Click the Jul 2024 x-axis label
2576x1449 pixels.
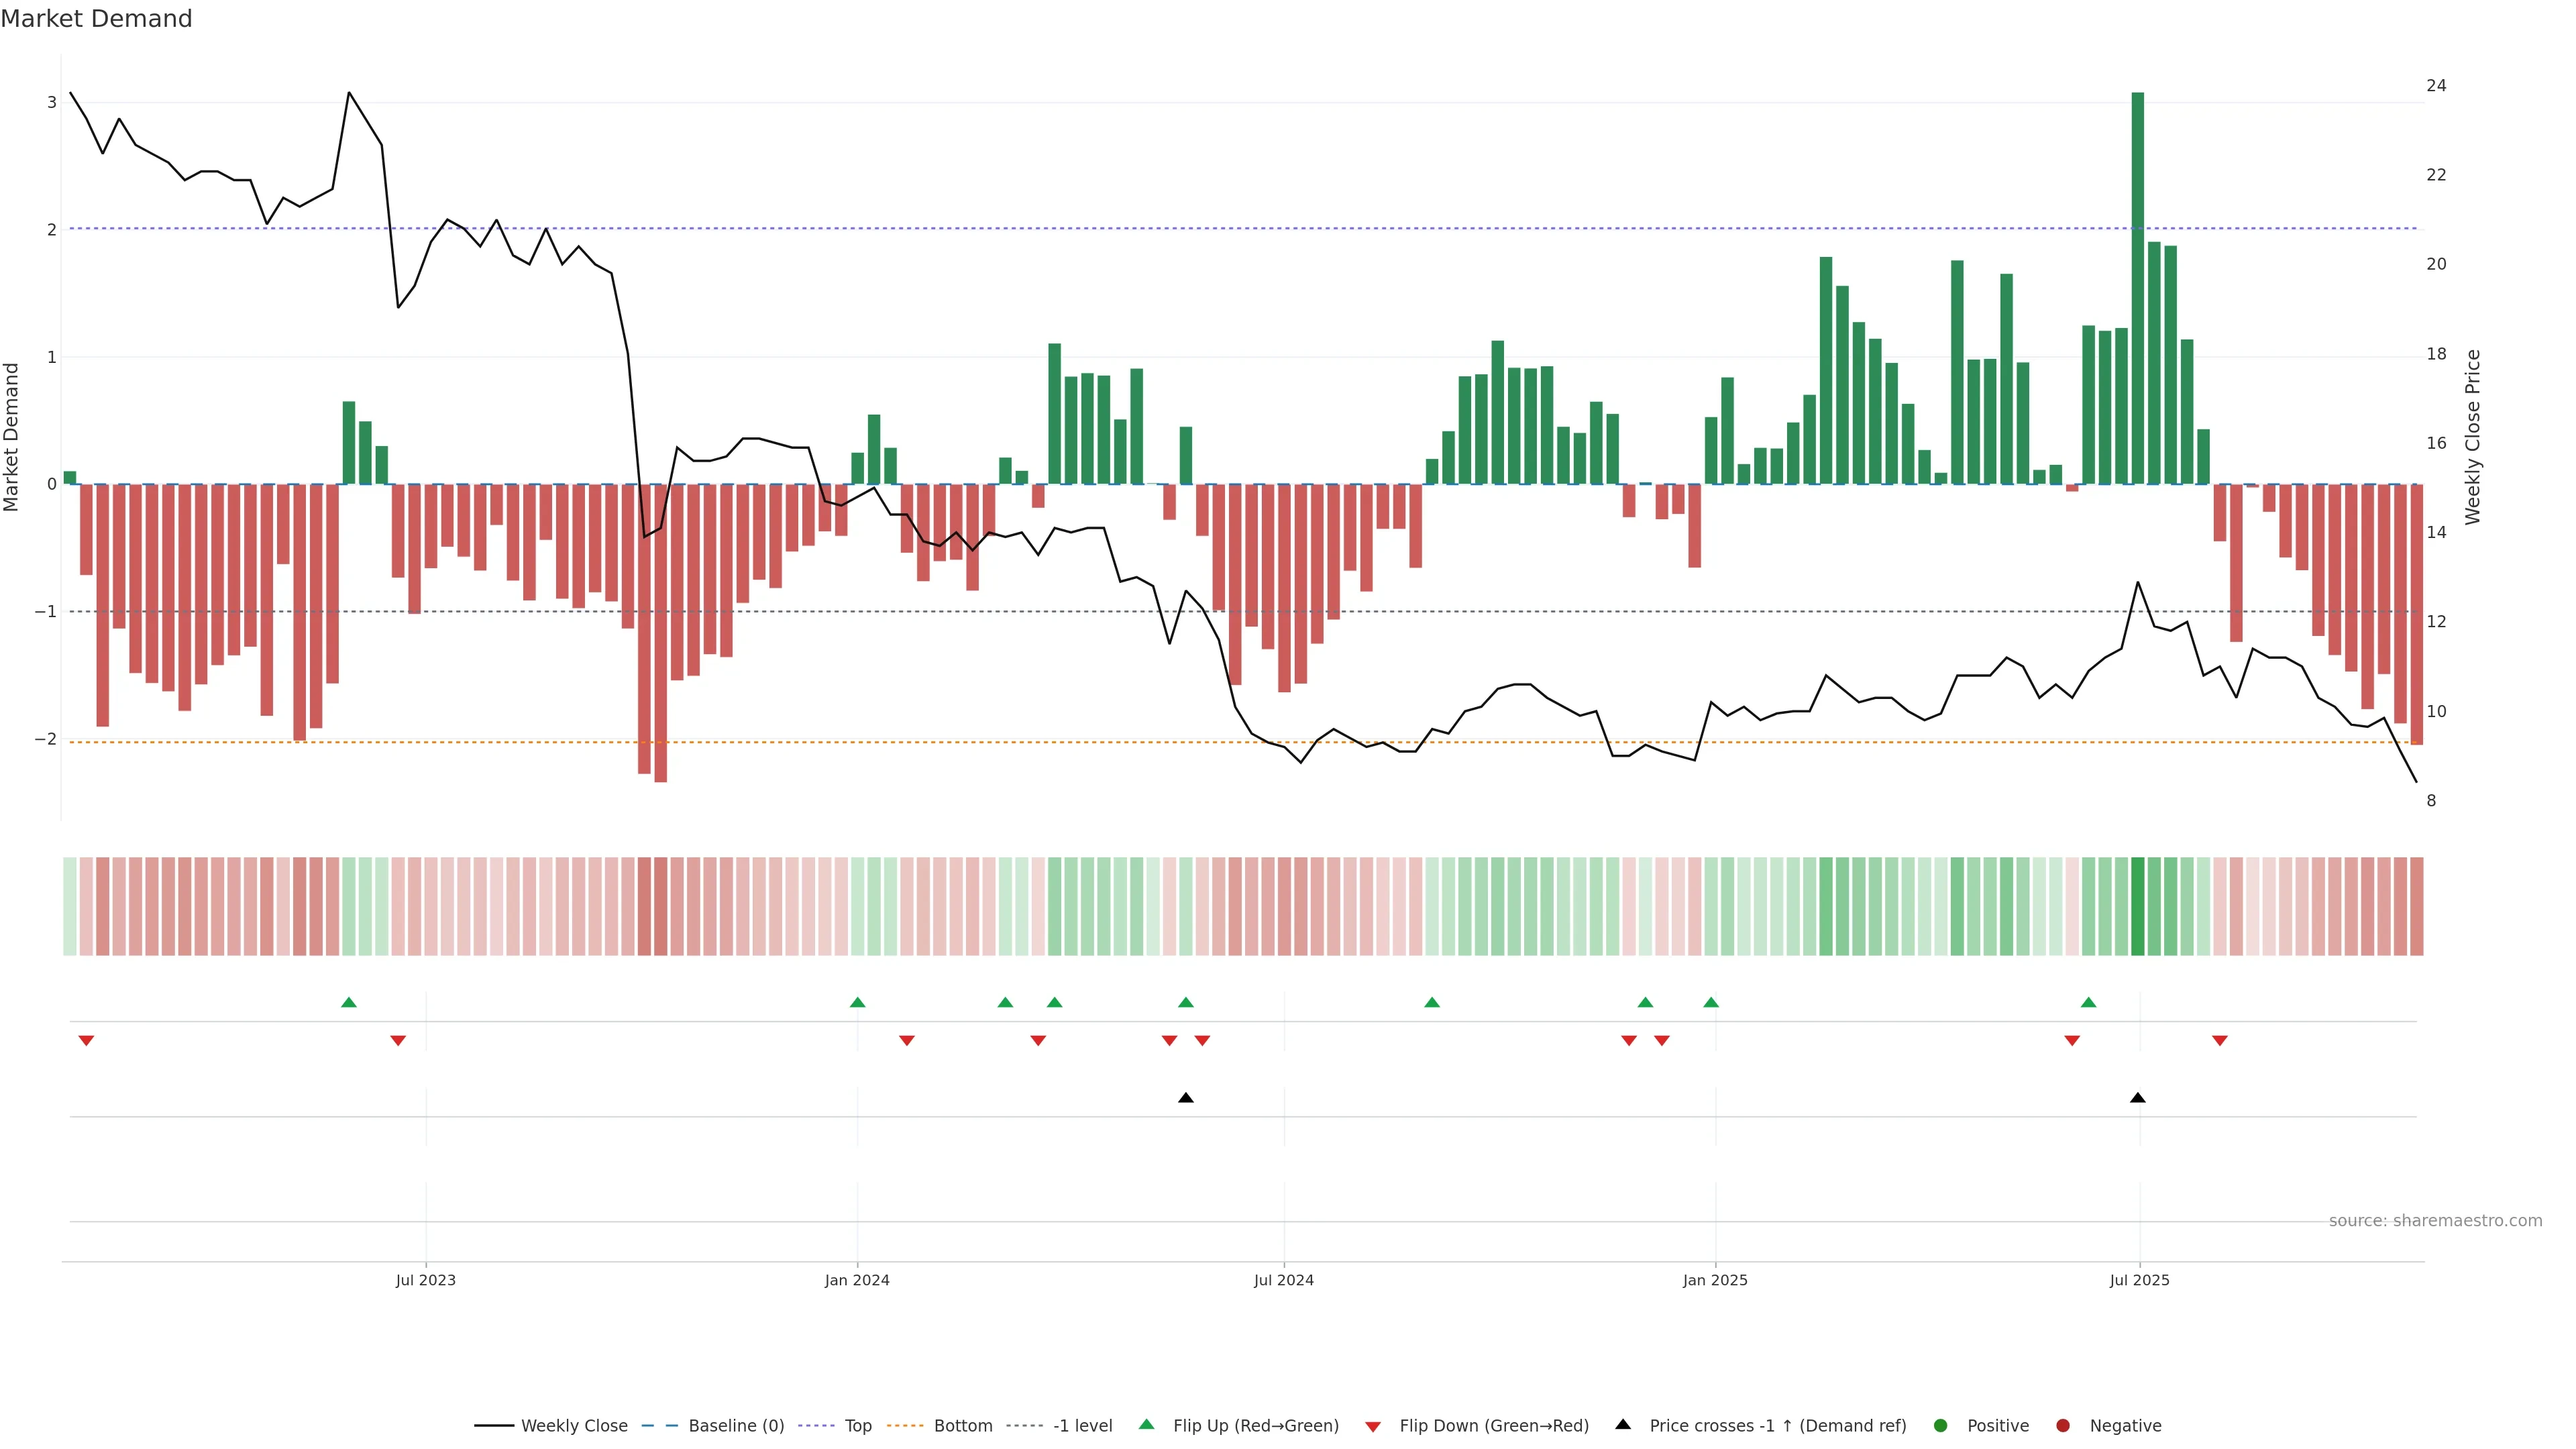coord(1284,1280)
